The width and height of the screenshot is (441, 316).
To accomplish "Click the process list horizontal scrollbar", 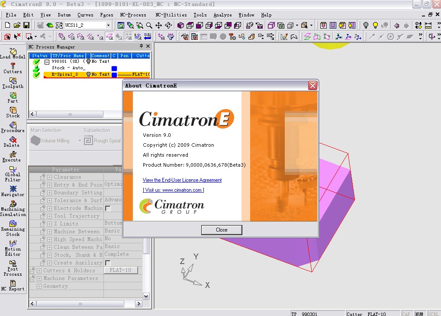I will tap(70, 114).
